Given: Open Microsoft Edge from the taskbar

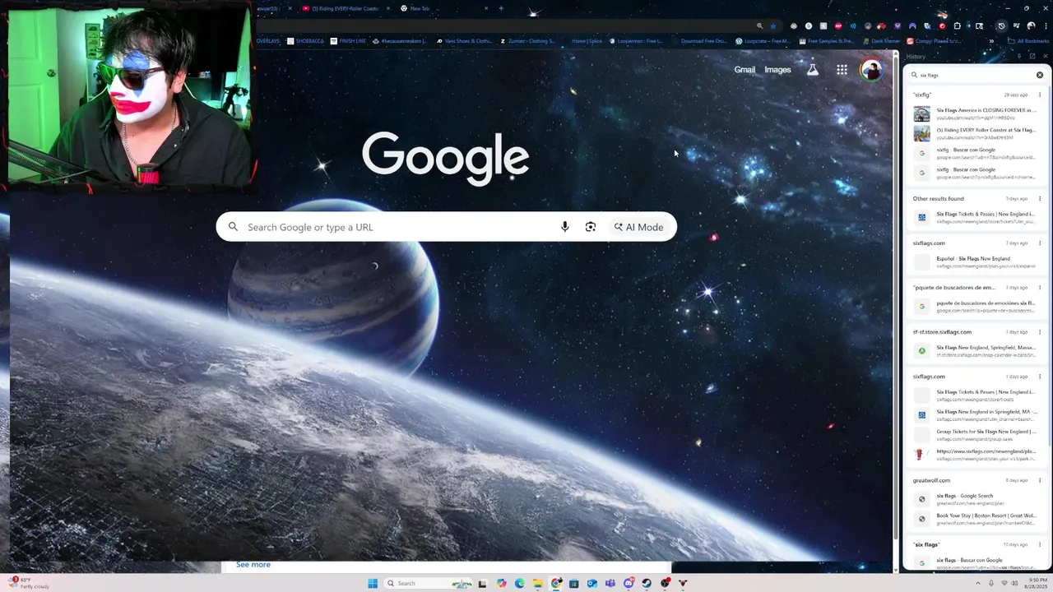Looking at the screenshot, I should point(519,583).
